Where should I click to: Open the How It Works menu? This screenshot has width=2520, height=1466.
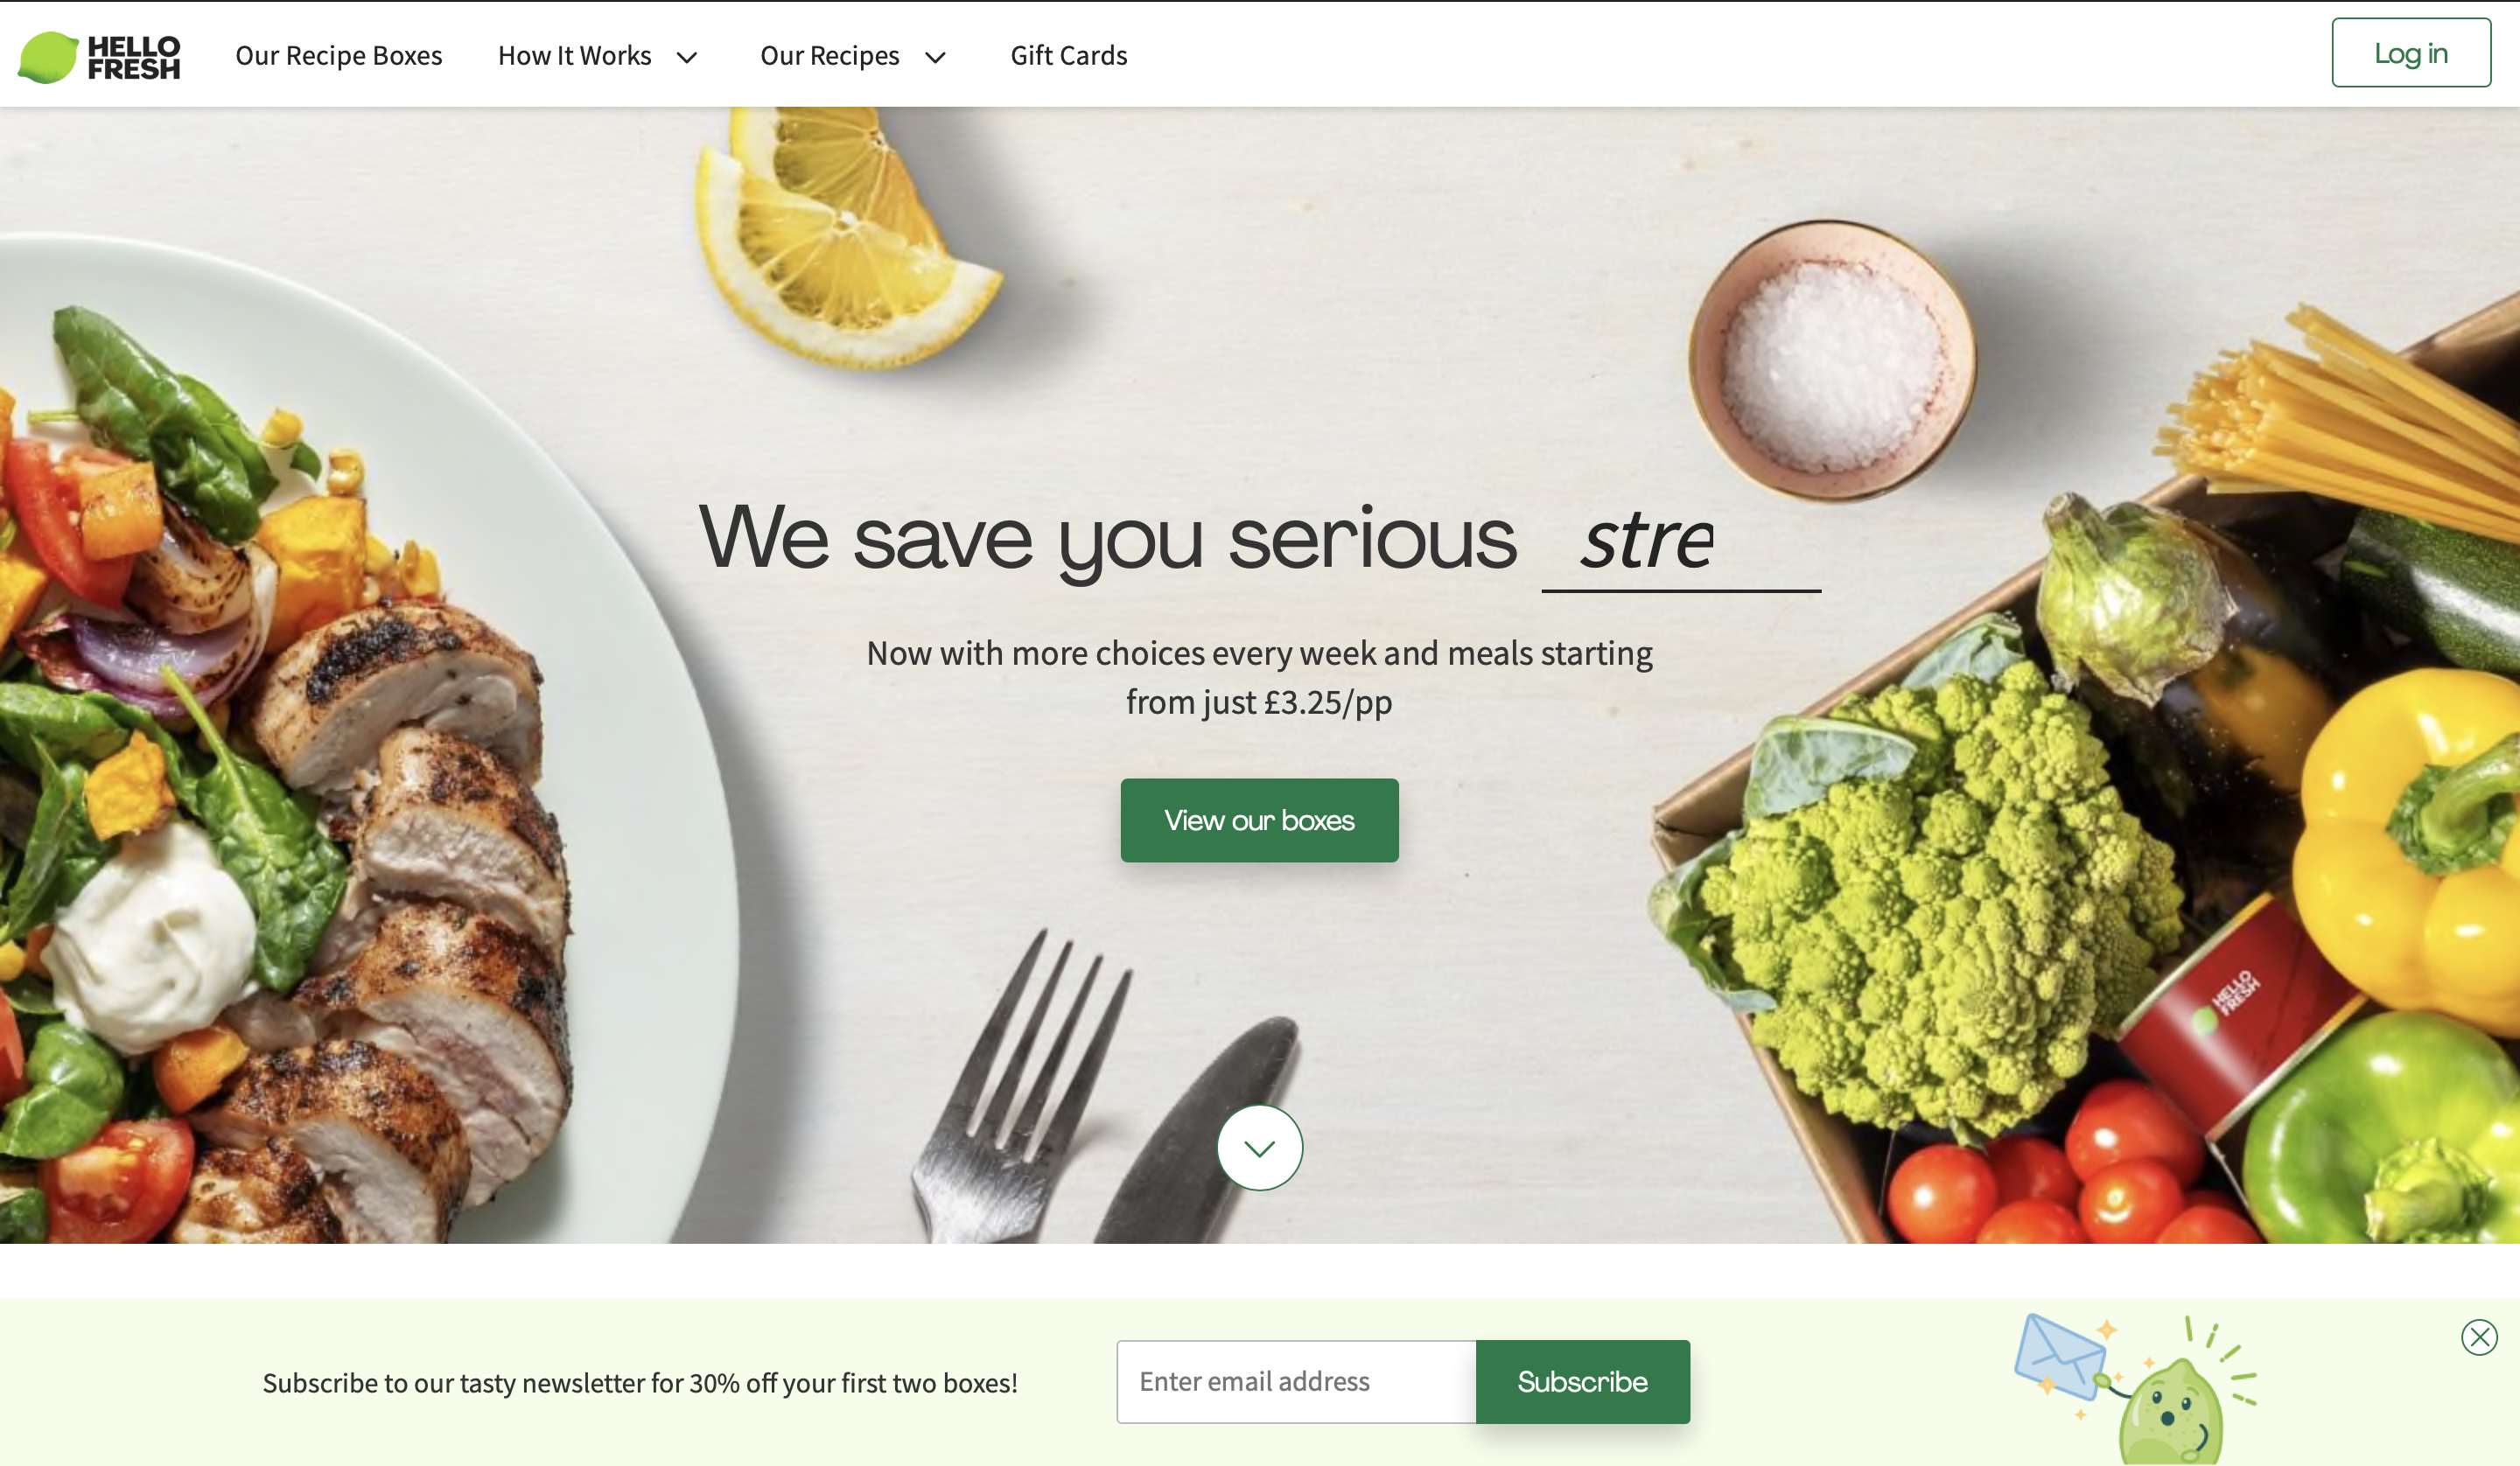pos(575,56)
